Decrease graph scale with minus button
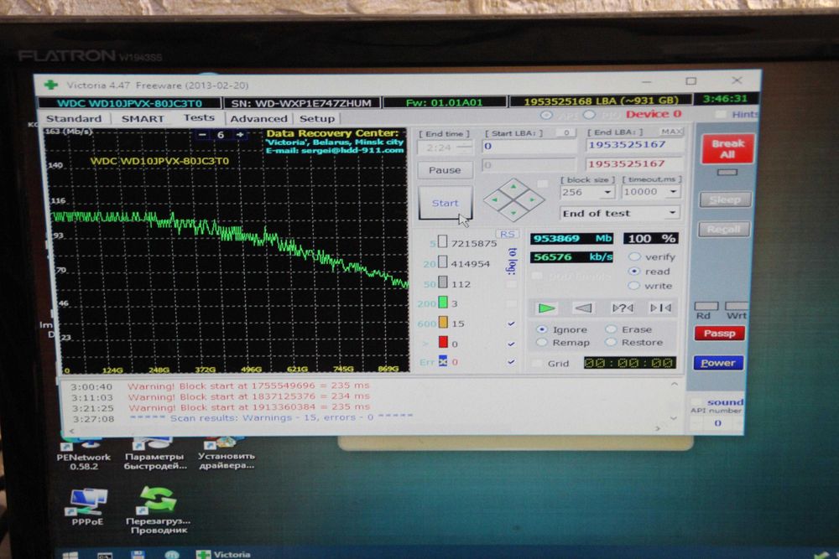 coord(202,135)
